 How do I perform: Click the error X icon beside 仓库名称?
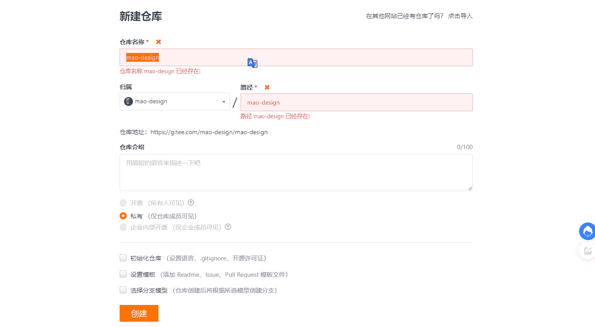(158, 42)
